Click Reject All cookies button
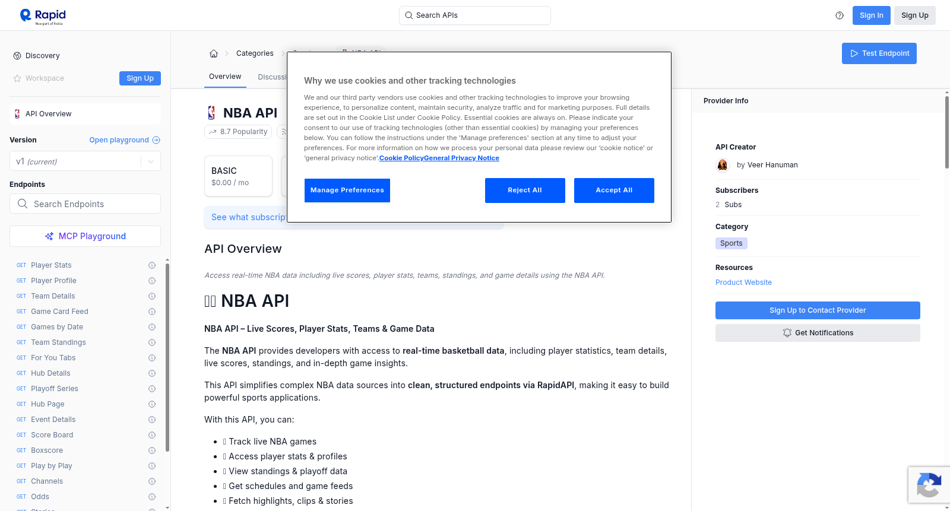 coord(525,191)
